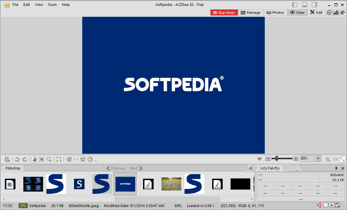This screenshot has height=210, width=347.
Task: Click the filmstrip horizontal scrollbar
Action: coord(167,199)
